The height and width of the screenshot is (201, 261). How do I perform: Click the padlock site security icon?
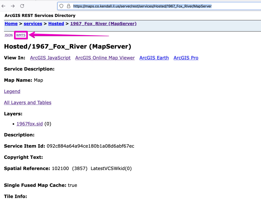pyautogui.click(x=69, y=6)
